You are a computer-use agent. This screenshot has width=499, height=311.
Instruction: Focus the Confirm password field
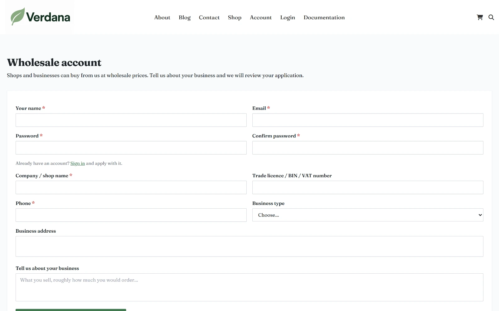pyautogui.click(x=368, y=148)
